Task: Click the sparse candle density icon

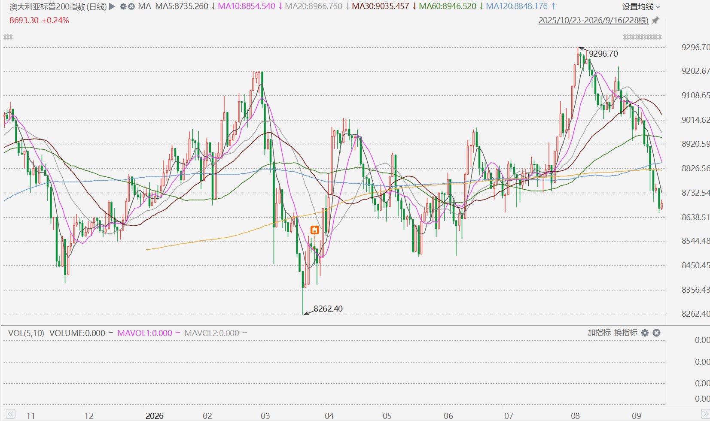Action: [x=8, y=37]
